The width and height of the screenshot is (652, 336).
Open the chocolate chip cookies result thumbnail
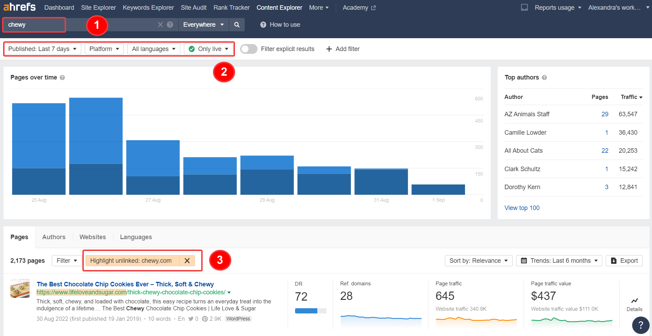[20, 288]
